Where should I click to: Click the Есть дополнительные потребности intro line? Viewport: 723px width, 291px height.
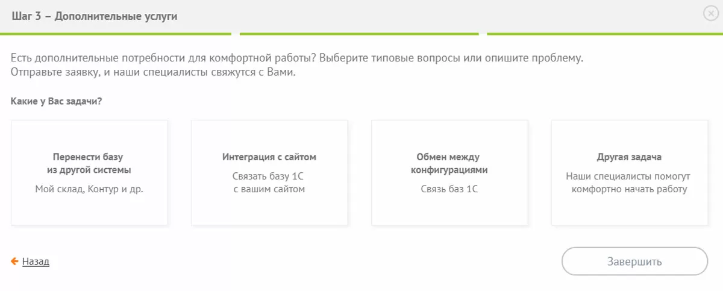click(x=297, y=59)
